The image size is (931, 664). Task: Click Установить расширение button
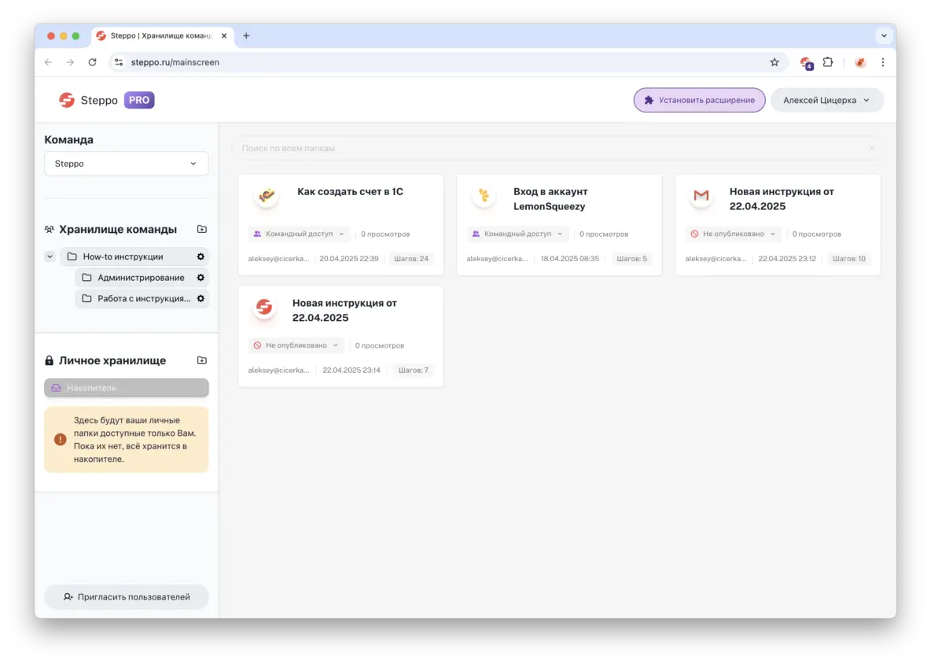click(700, 100)
